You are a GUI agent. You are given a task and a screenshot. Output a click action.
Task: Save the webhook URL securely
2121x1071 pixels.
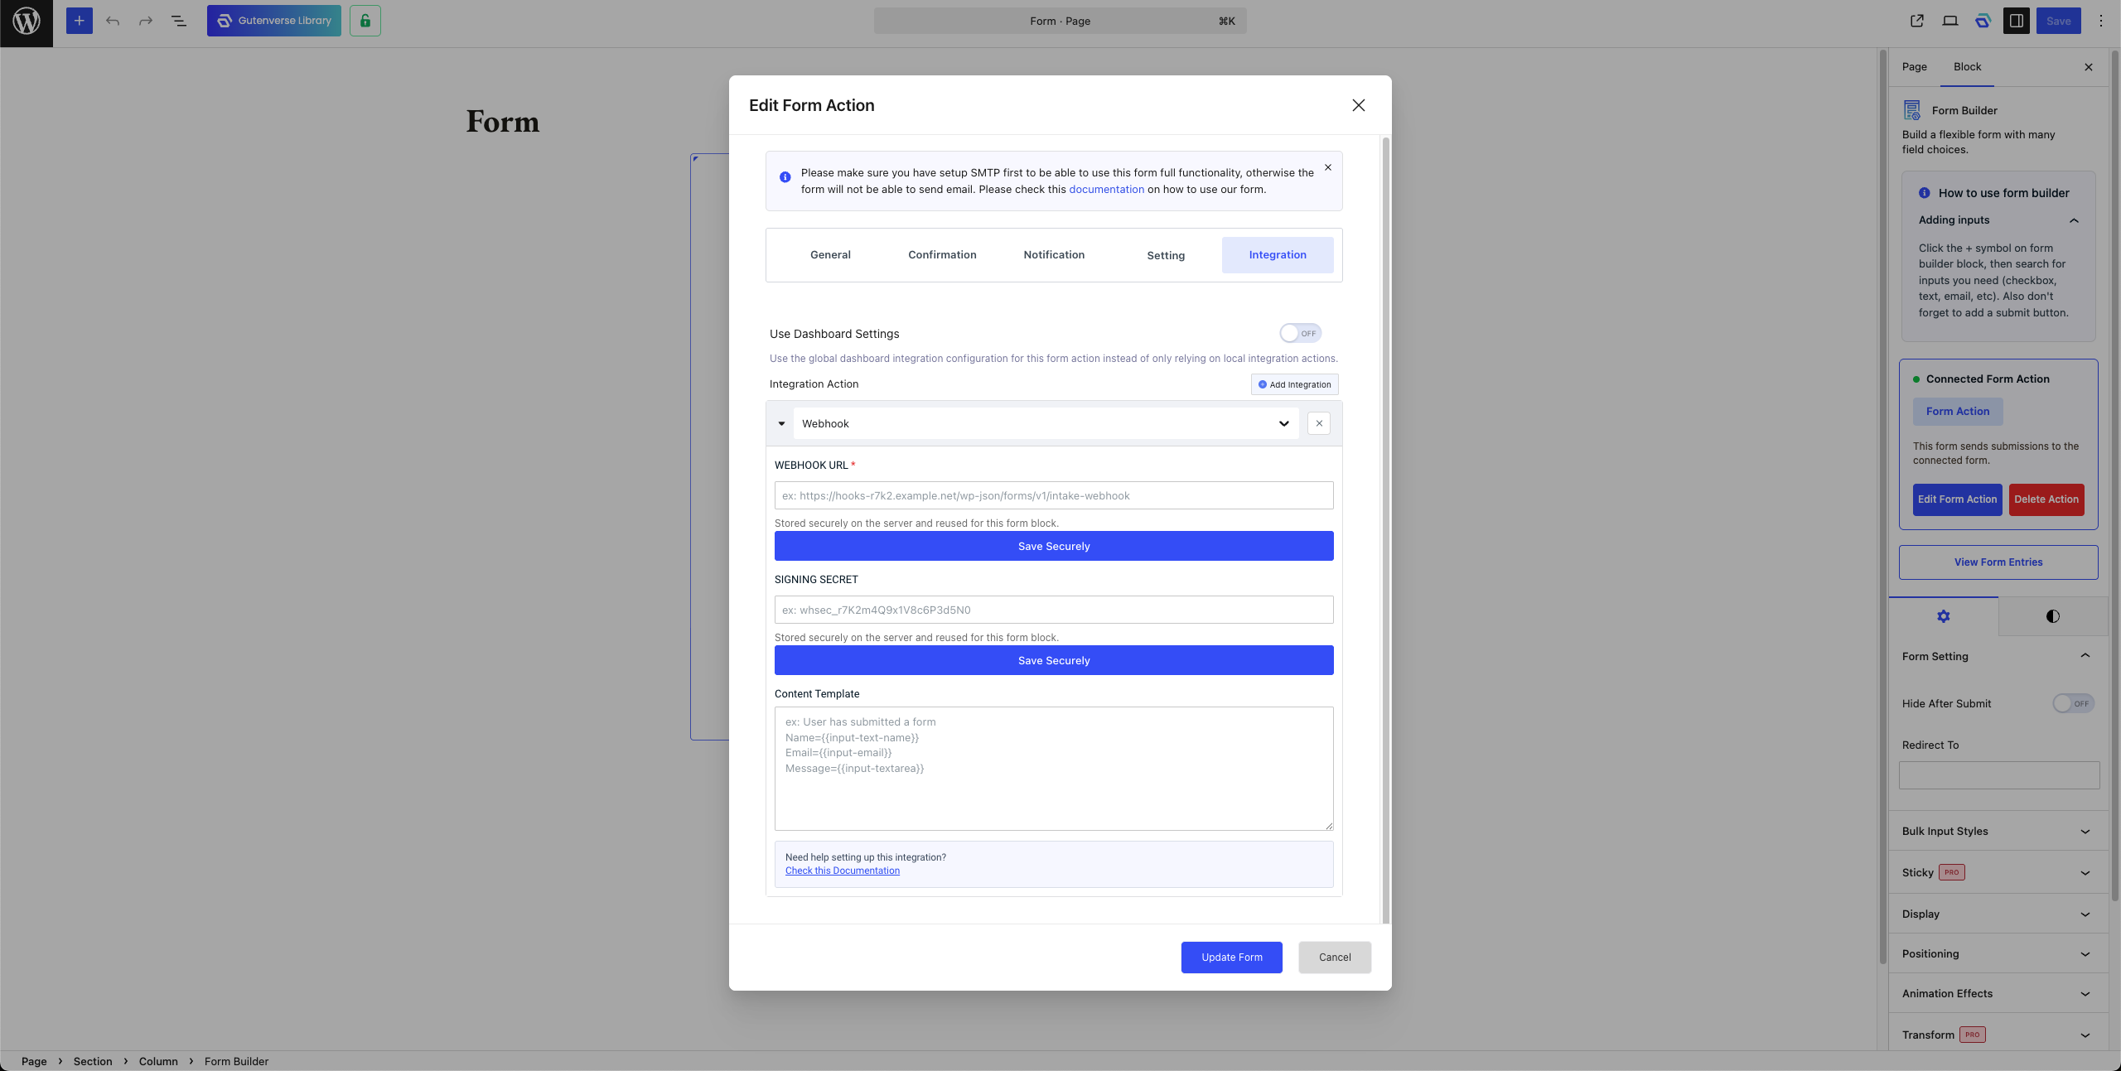(1054, 546)
